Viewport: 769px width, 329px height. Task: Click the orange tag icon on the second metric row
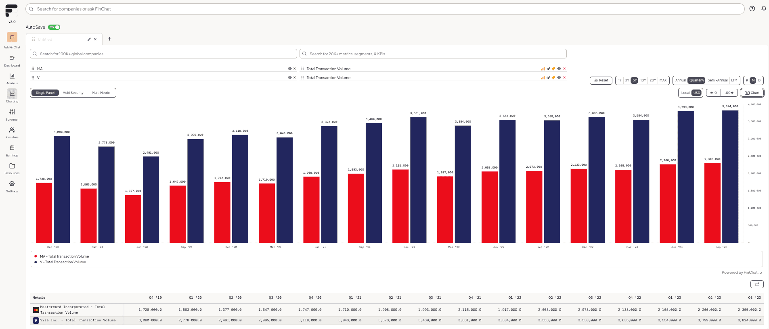coord(553,77)
